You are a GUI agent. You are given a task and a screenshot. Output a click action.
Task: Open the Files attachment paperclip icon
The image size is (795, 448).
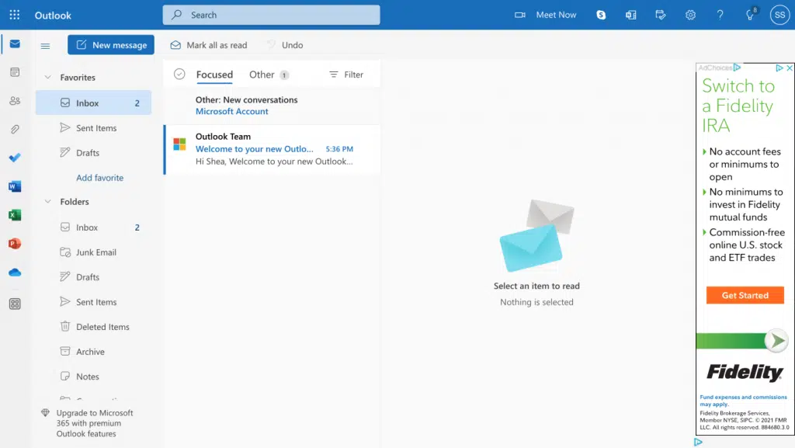pos(15,129)
